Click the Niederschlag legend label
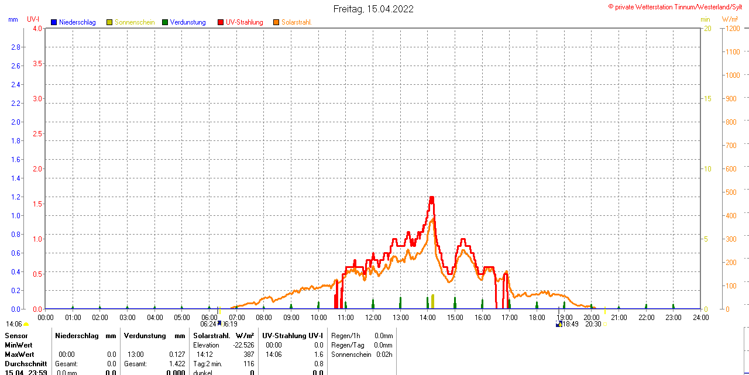Viewport: 749px width, 375px height. pyautogui.click(x=77, y=22)
